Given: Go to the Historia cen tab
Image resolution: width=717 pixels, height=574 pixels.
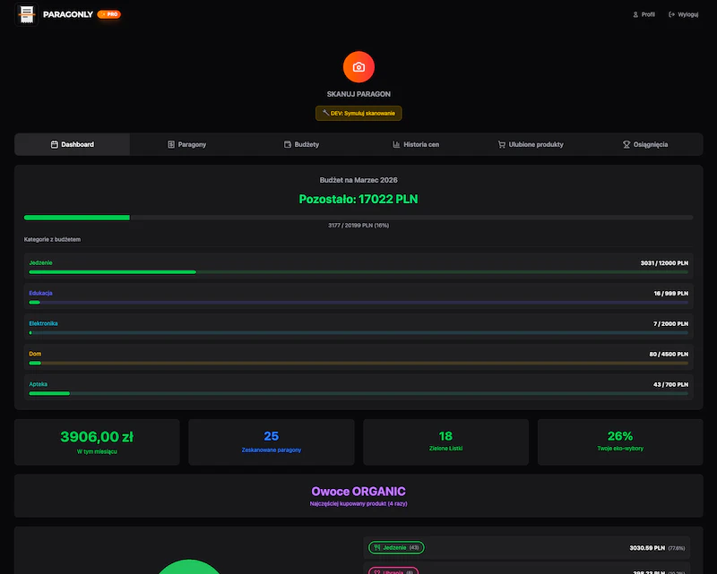Looking at the screenshot, I should pyautogui.click(x=416, y=144).
